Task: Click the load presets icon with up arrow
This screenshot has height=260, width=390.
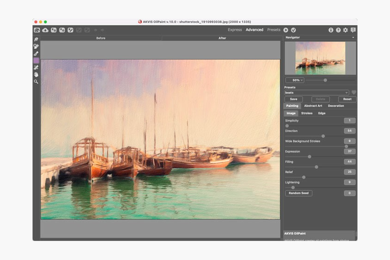Action: [54, 30]
